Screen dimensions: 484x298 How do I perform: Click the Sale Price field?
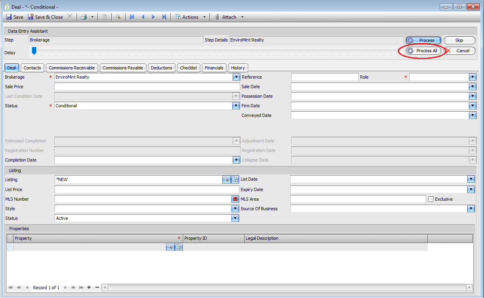147,87
